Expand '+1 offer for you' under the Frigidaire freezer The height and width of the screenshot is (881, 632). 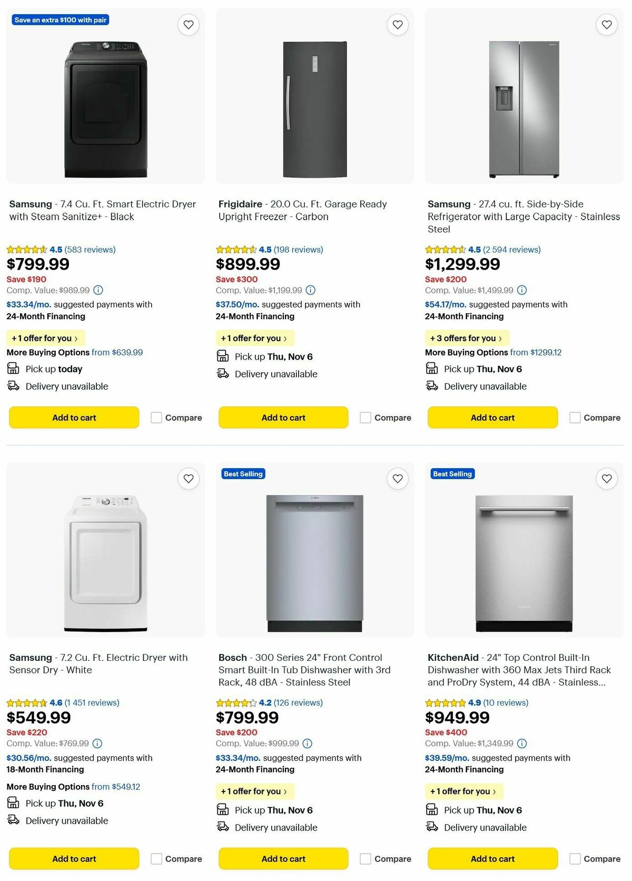[254, 338]
